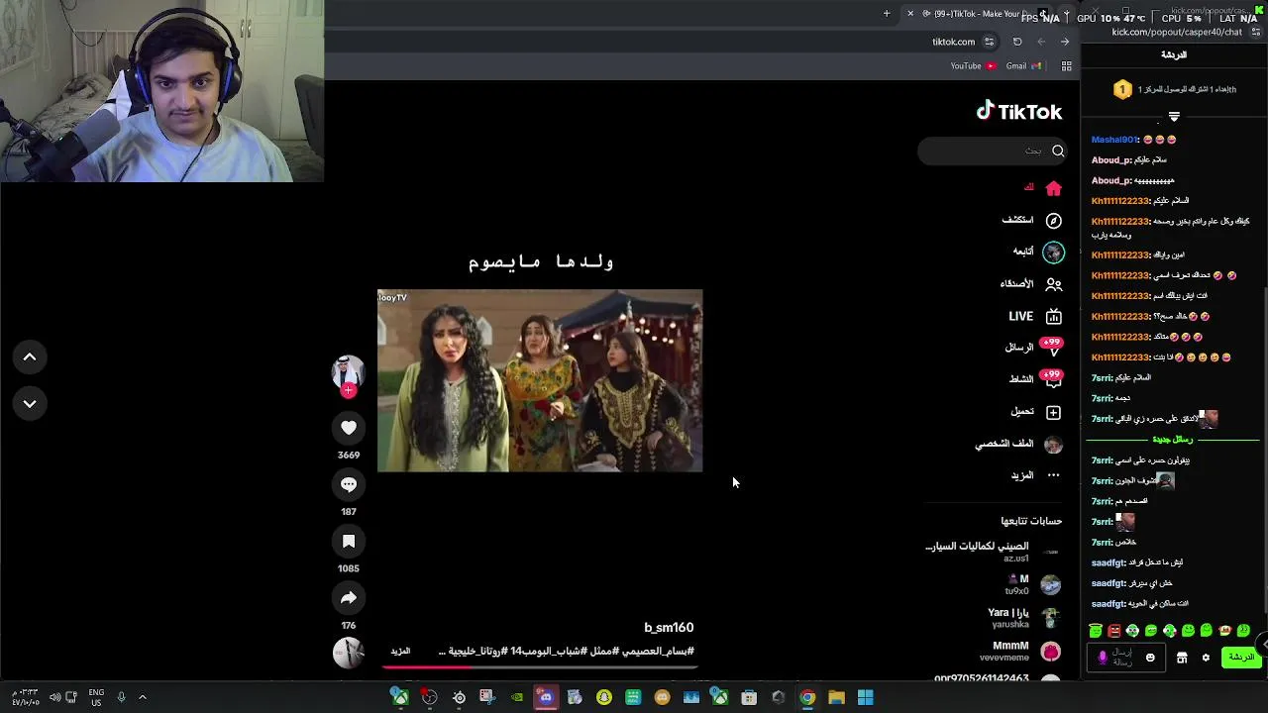Insert the red angry emote in chat
The height and width of the screenshot is (713, 1268).
1114,631
